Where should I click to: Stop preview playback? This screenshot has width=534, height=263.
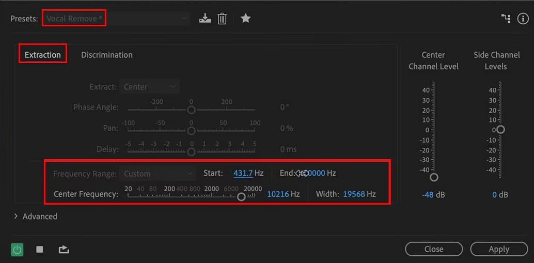[39, 250]
